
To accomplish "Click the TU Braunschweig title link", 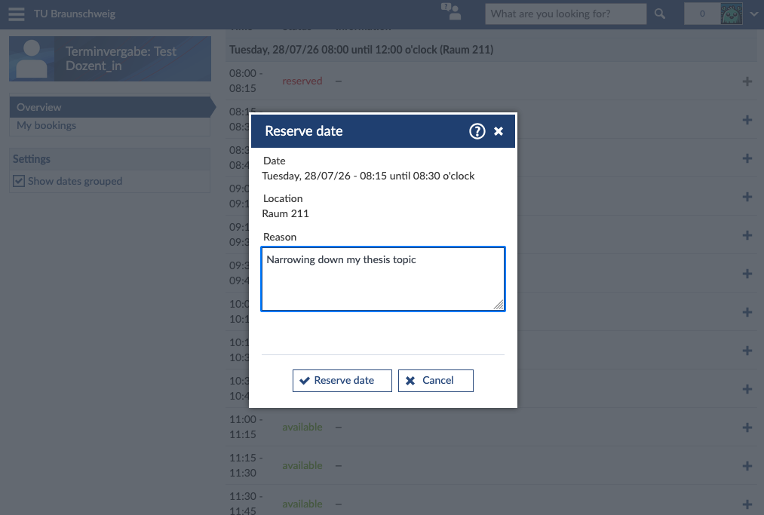I will tap(75, 14).
